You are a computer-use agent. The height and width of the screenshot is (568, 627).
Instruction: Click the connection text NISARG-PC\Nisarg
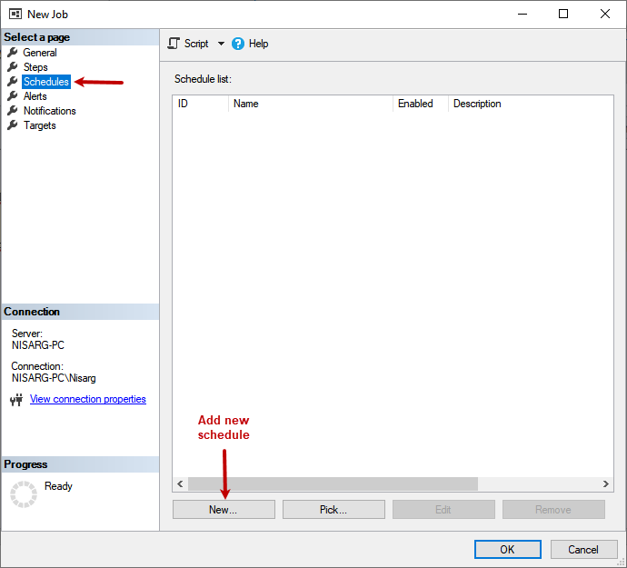pos(54,377)
